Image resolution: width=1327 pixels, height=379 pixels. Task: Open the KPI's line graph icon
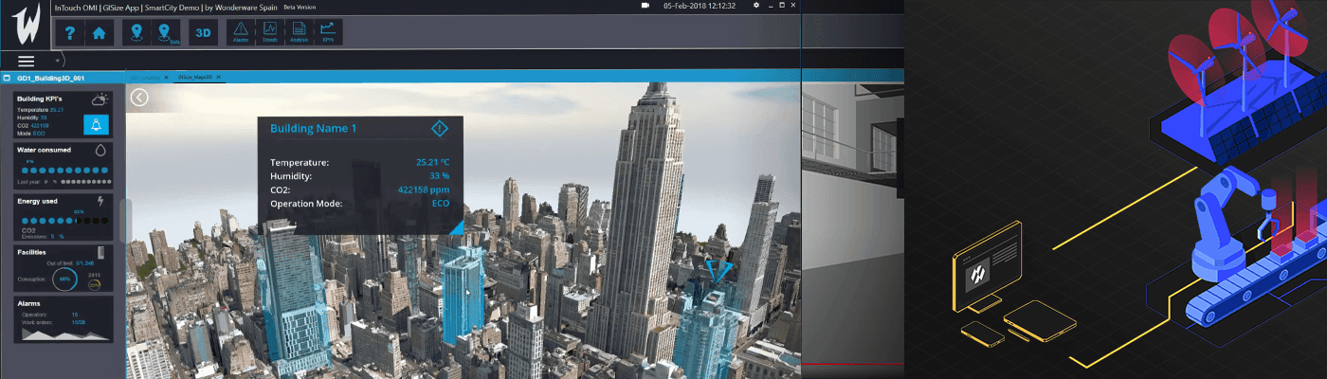pyautogui.click(x=327, y=32)
